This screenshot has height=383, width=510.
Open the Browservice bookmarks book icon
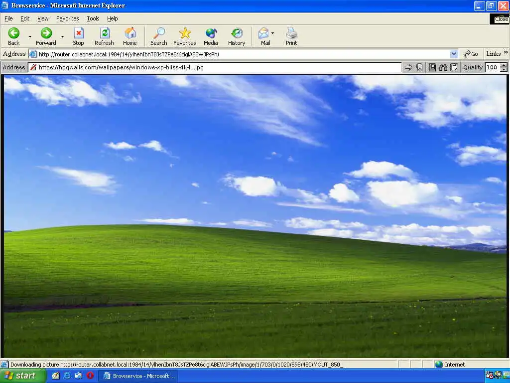point(432,67)
